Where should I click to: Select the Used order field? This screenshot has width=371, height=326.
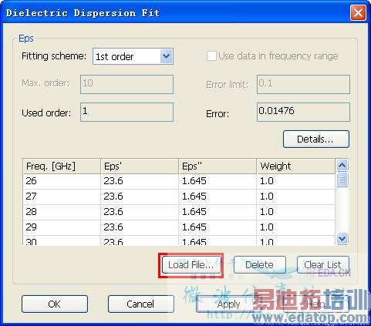pos(126,113)
